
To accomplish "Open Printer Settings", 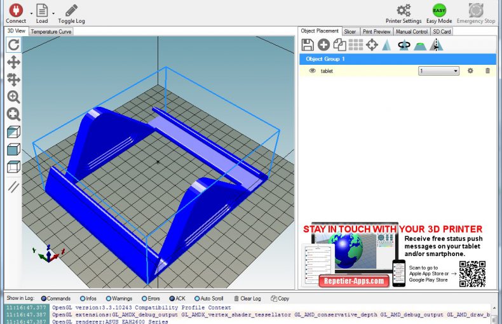I will coord(404,11).
